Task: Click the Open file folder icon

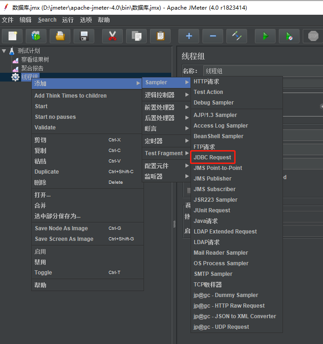Action: click(x=60, y=36)
